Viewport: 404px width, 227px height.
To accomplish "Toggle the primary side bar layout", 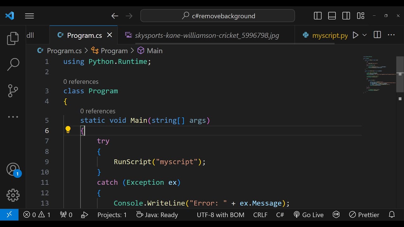I will point(318,16).
